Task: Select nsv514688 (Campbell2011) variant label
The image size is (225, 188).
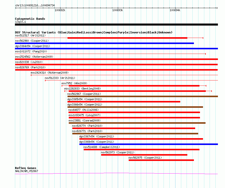Action: click(102, 147)
